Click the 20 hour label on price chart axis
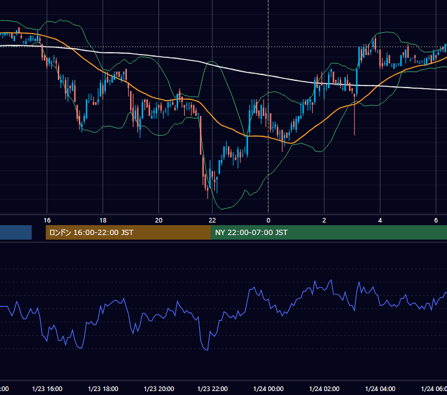The image size is (447, 395). 159,221
